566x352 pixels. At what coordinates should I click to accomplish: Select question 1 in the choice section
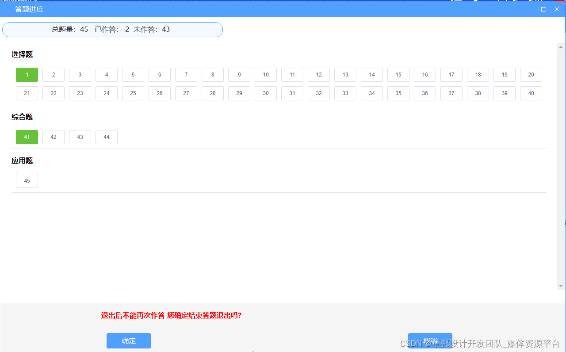pos(27,75)
